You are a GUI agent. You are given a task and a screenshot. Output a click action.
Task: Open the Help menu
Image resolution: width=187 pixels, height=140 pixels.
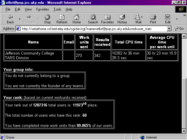pos(69,9)
